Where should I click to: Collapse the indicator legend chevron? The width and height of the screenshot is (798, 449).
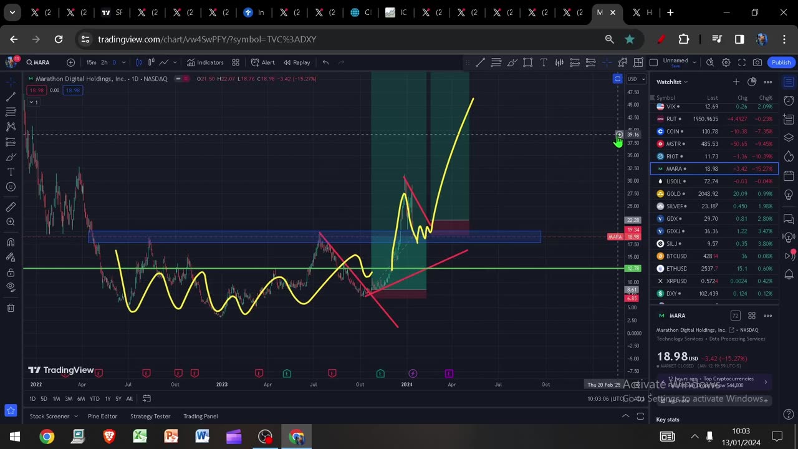pyautogui.click(x=32, y=102)
